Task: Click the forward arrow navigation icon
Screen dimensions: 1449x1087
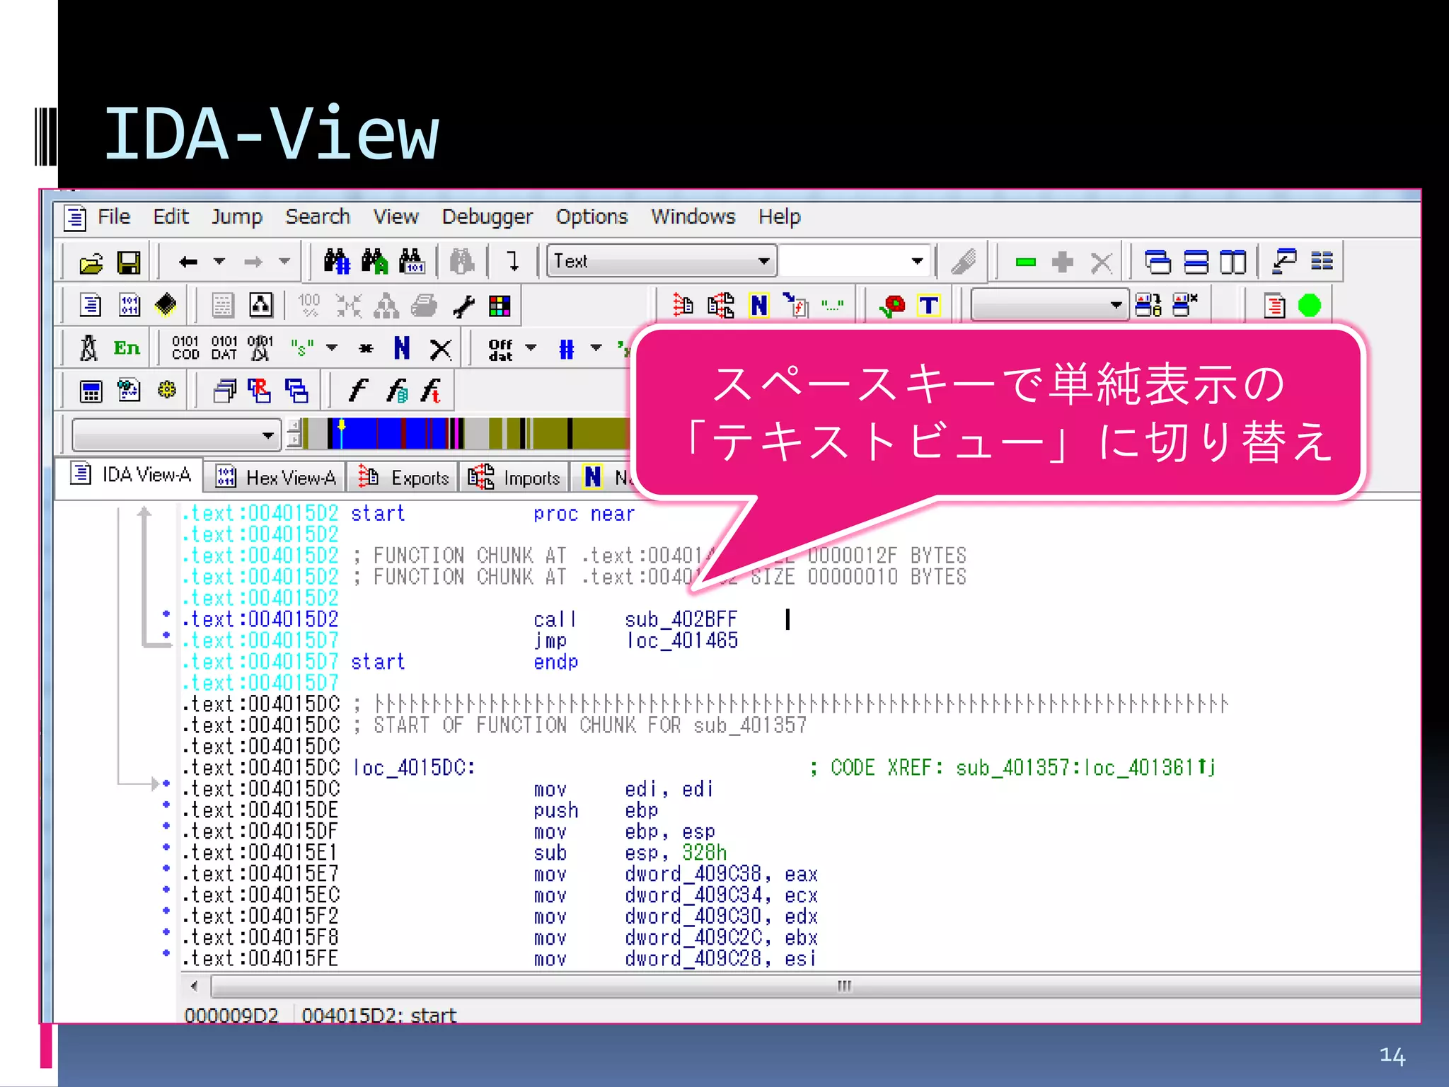Action: coord(253,262)
